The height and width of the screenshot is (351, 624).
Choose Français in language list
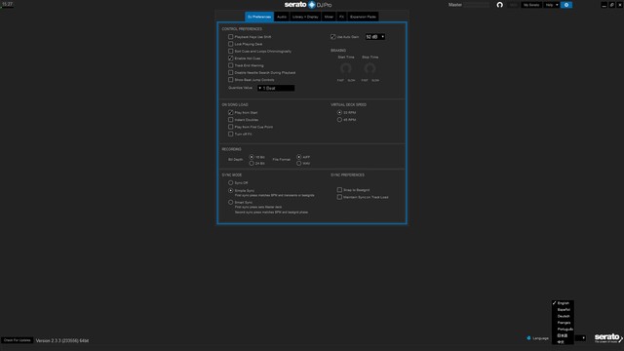(x=563, y=323)
